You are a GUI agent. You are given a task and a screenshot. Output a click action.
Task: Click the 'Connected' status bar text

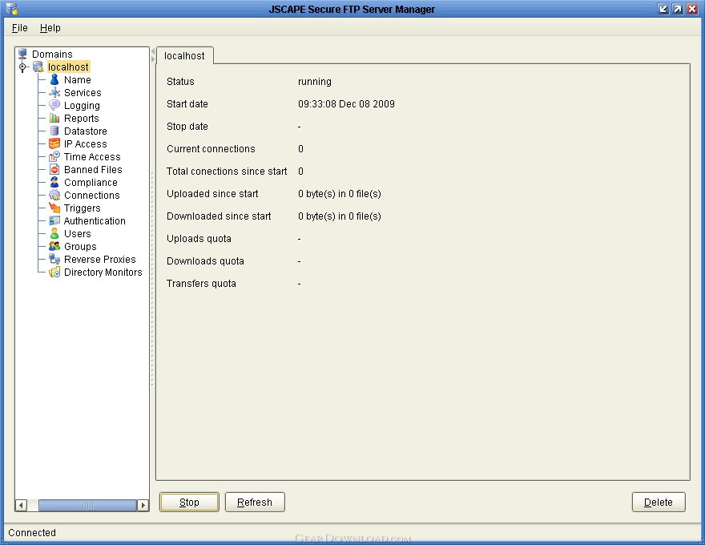32,533
